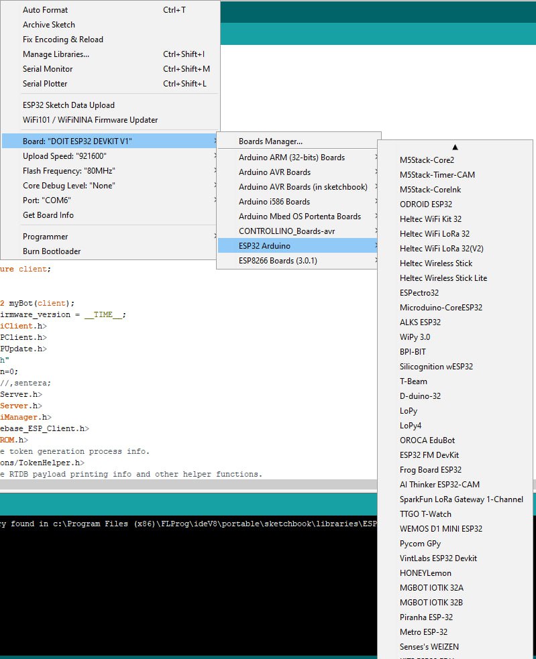Expand Flash Frequency: "80MHz" submenu

110,171
